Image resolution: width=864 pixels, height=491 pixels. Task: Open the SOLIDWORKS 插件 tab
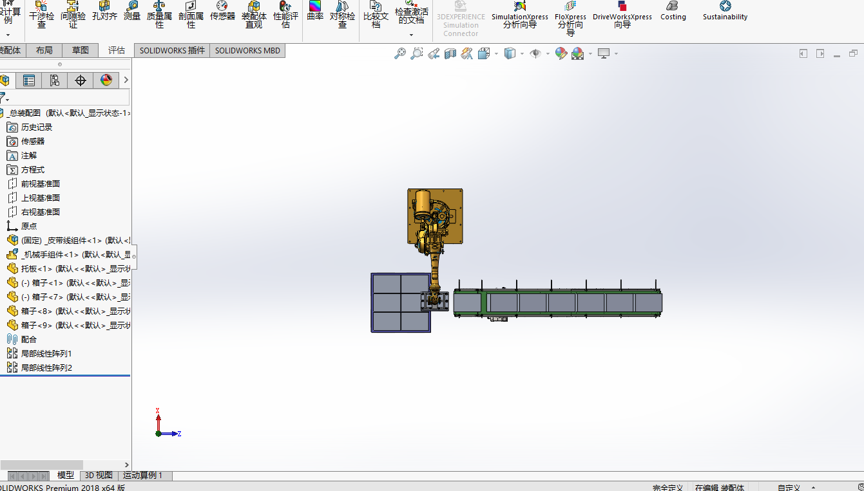click(x=172, y=50)
